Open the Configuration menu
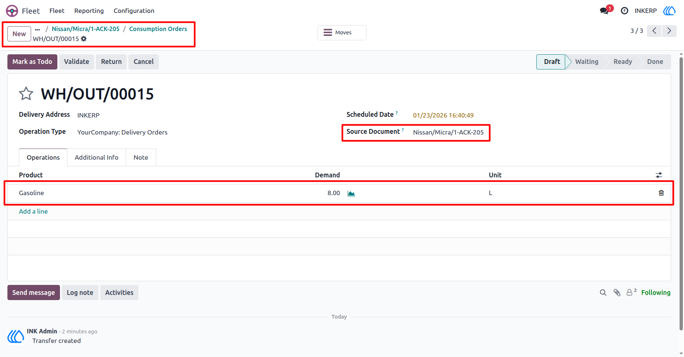684x357 pixels. tap(134, 11)
